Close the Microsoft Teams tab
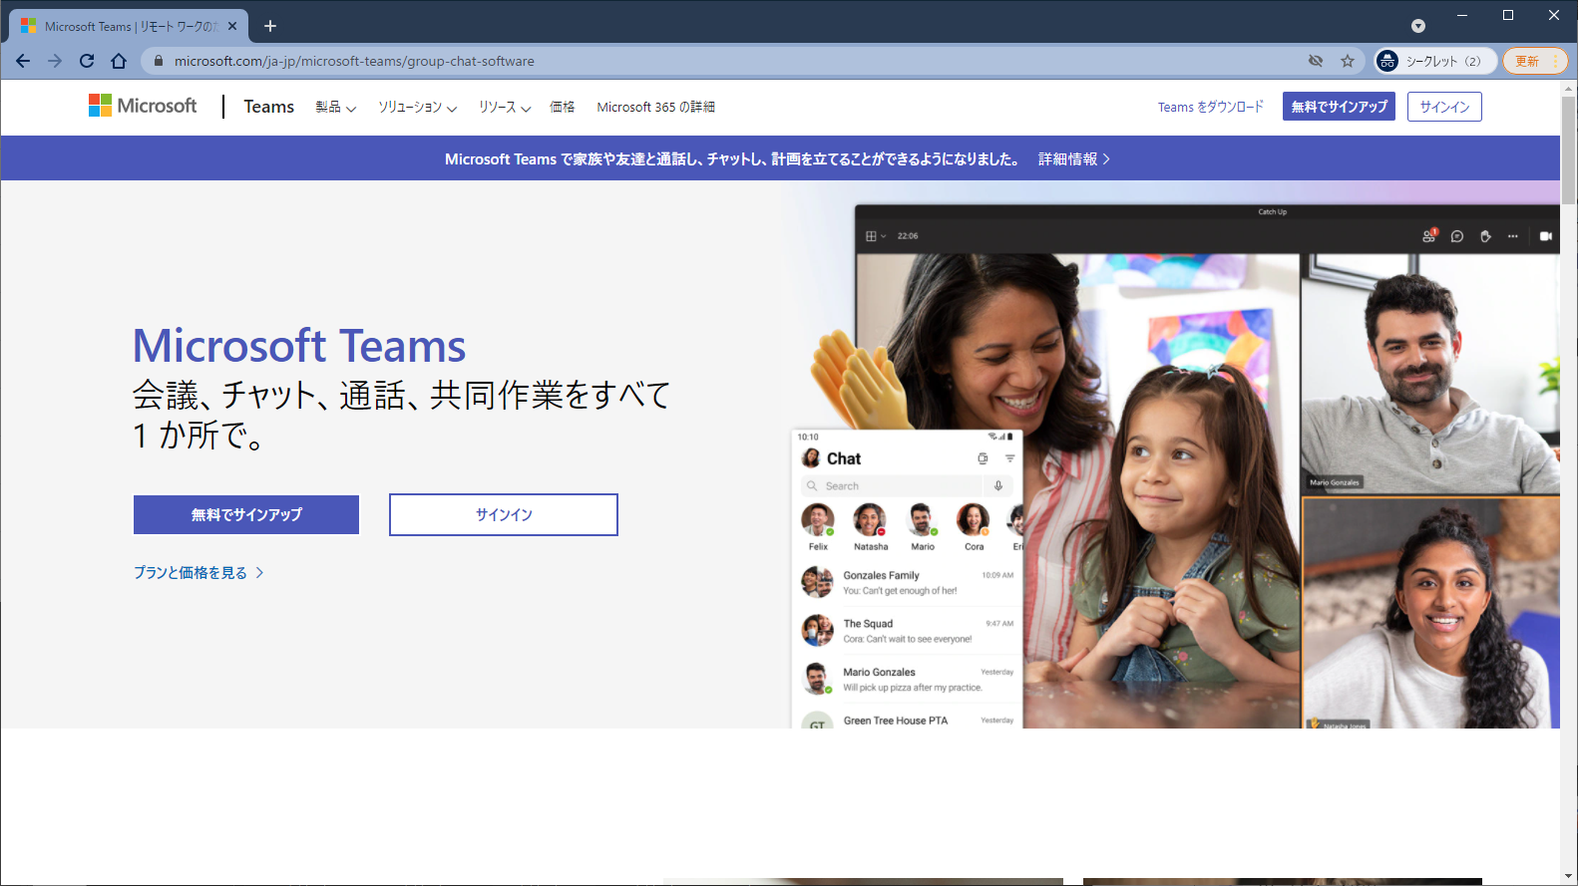Screen dimensions: 1578x886 tap(232, 26)
